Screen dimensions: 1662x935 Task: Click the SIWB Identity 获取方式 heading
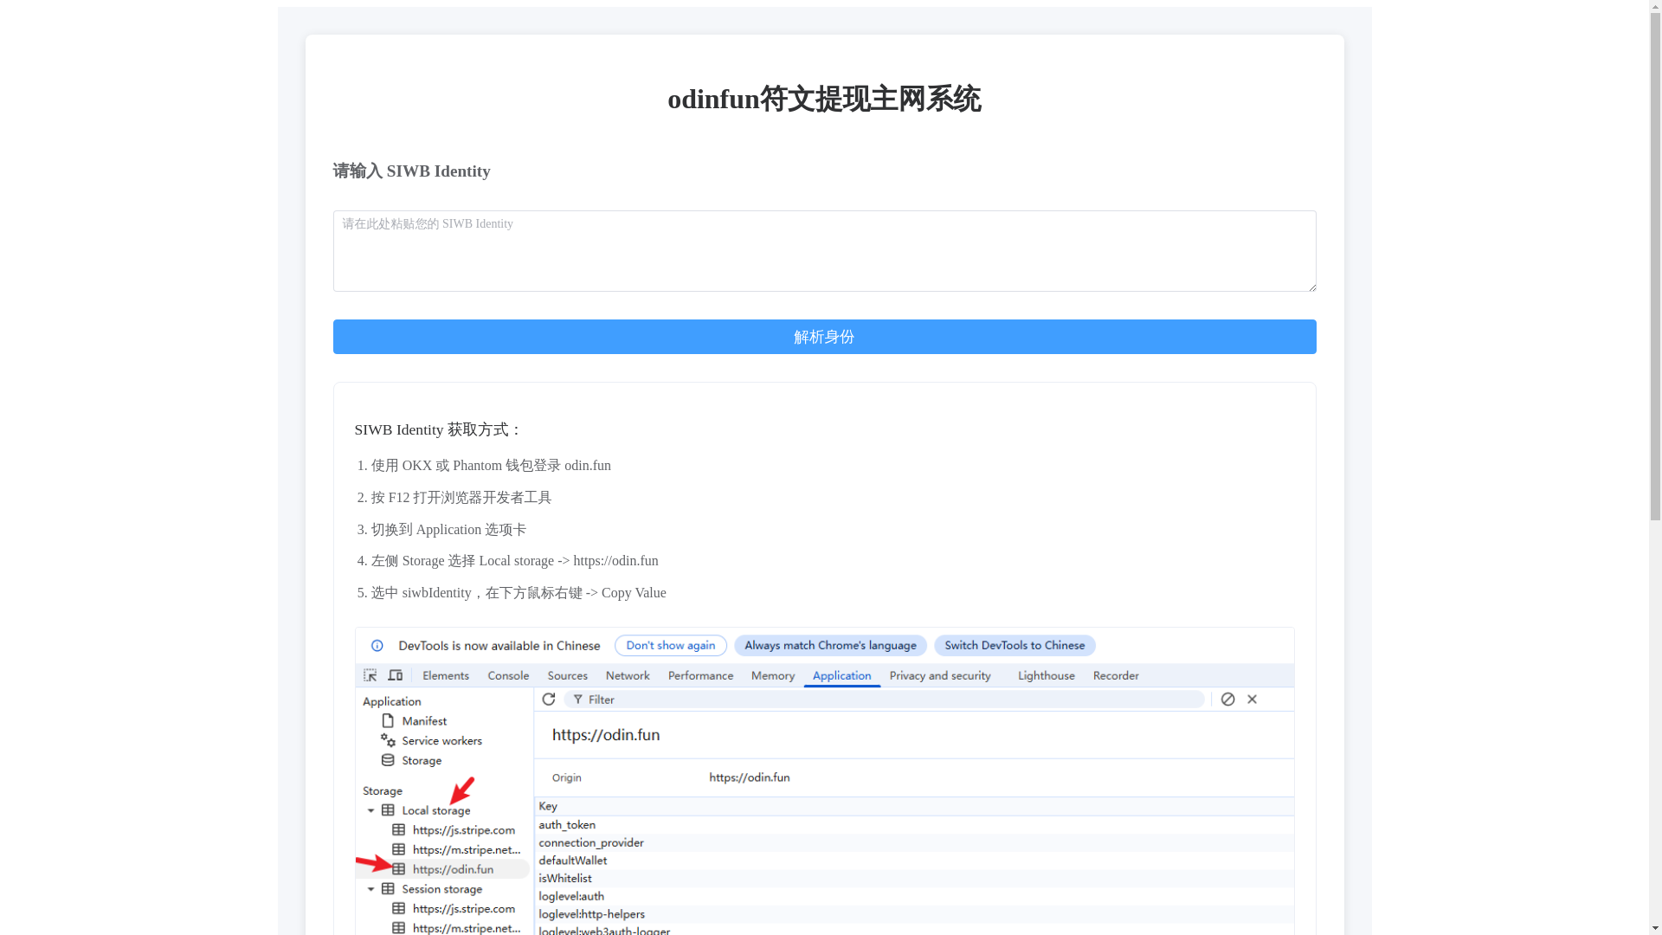tap(438, 429)
